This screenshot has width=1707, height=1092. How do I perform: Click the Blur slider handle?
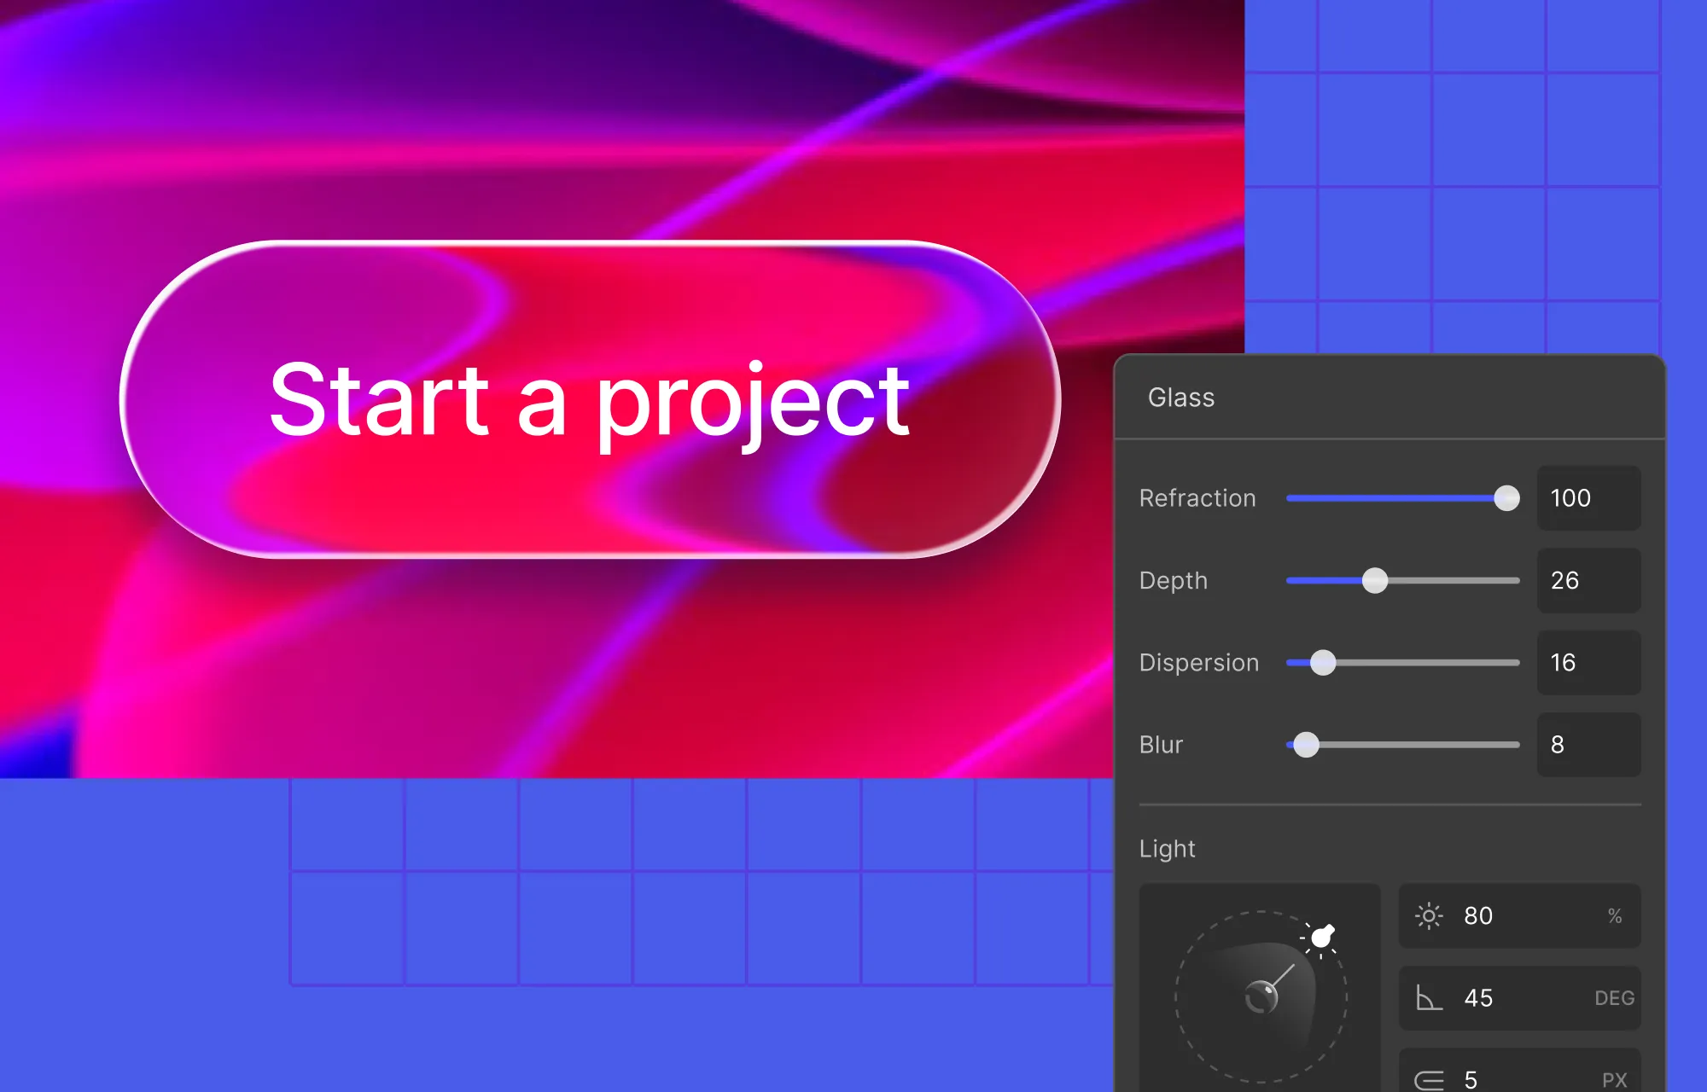(1306, 745)
